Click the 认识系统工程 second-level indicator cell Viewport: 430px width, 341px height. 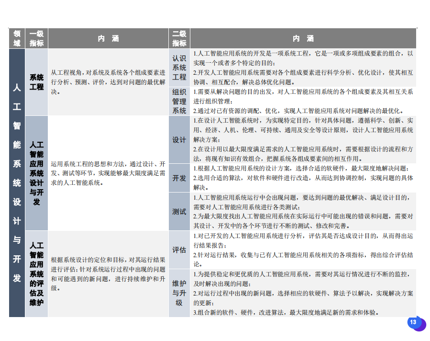[179, 68]
